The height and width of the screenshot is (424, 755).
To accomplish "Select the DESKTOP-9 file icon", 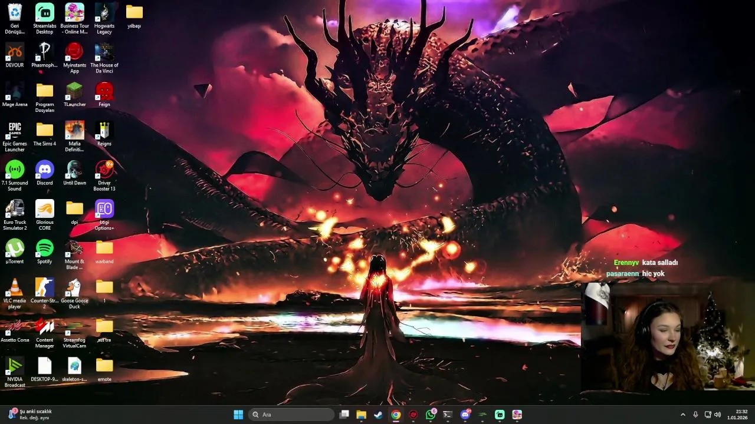I will [45, 369].
